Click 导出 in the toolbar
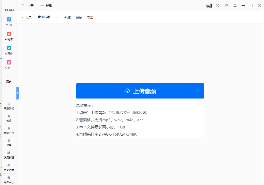Viewport: 264px width, 185px height. (x=90, y=17)
